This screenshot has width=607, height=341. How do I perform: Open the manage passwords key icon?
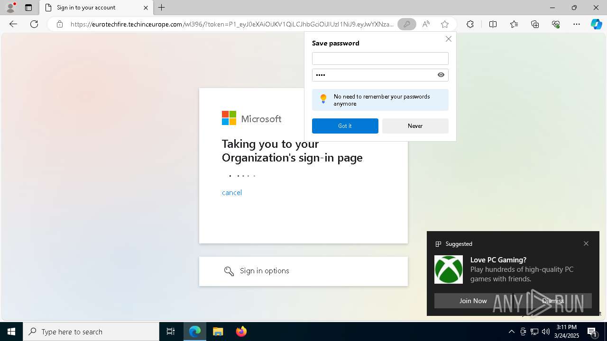[x=406, y=24]
